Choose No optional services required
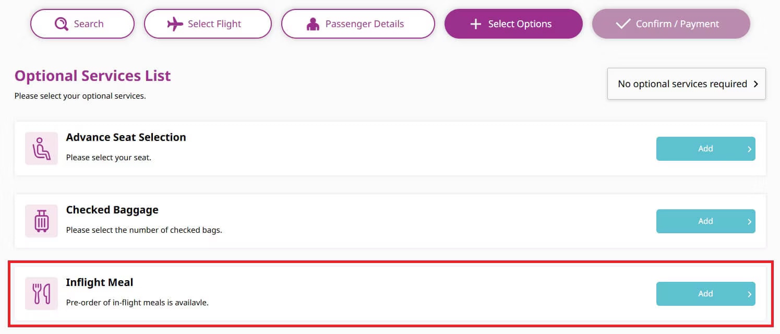The image size is (780, 334). pyautogui.click(x=682, y=83)
